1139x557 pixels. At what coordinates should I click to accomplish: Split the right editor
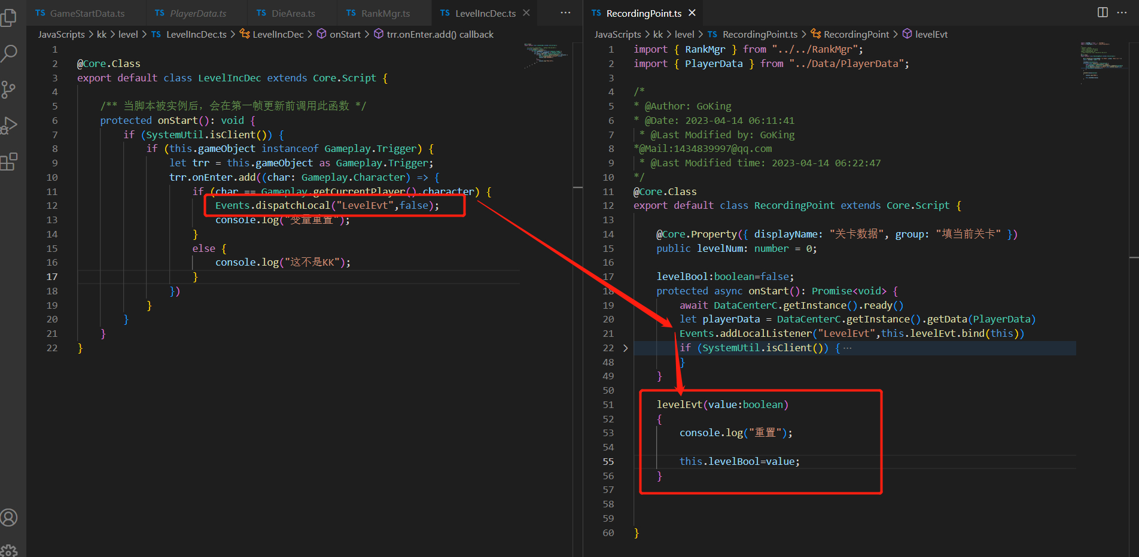click(1103, 13)
